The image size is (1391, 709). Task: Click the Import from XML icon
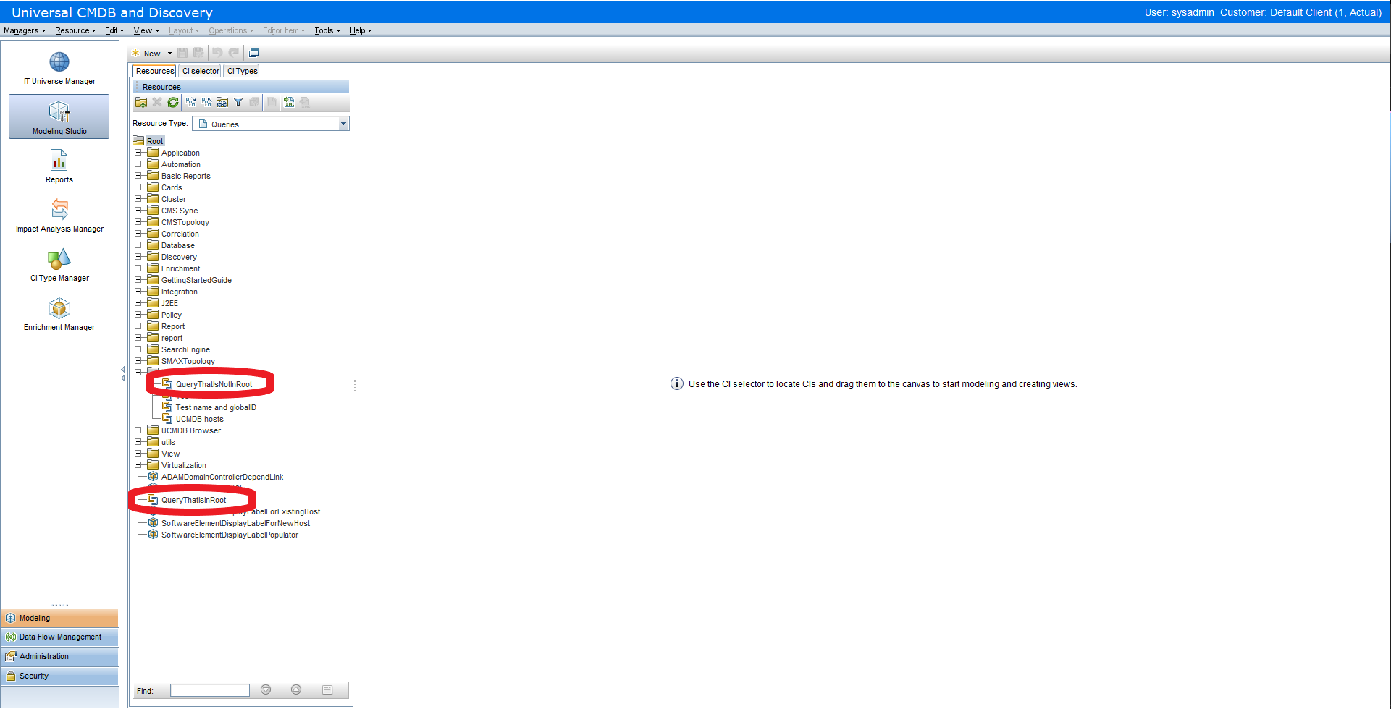(289, 102)
